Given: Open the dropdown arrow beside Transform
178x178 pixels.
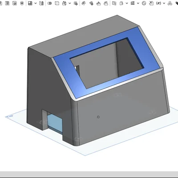Looking at the screenshot, I should tap(70, 3).
